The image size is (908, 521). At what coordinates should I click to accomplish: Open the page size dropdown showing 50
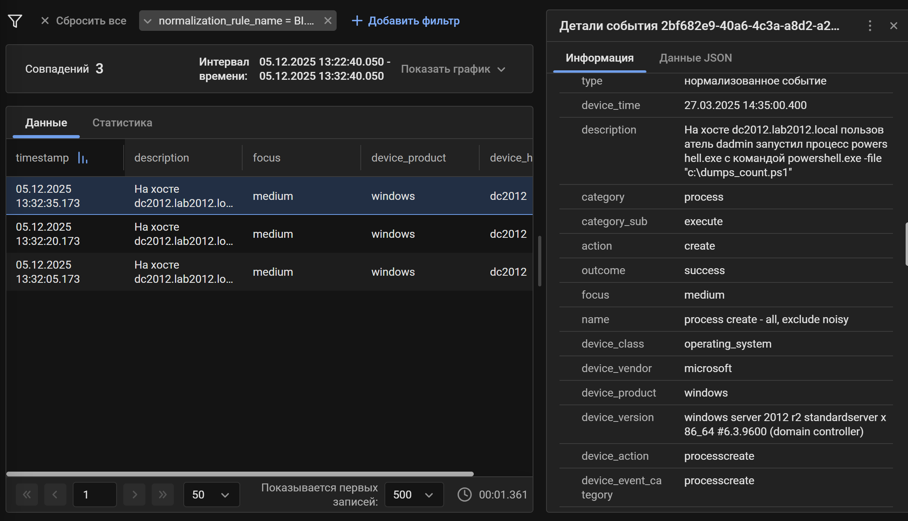(211, 494)
